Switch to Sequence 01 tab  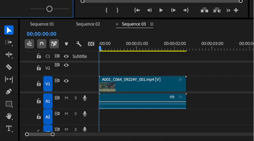point(42,24)
